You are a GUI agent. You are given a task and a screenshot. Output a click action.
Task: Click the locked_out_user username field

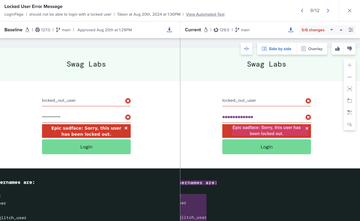click(x=83, y=100)
